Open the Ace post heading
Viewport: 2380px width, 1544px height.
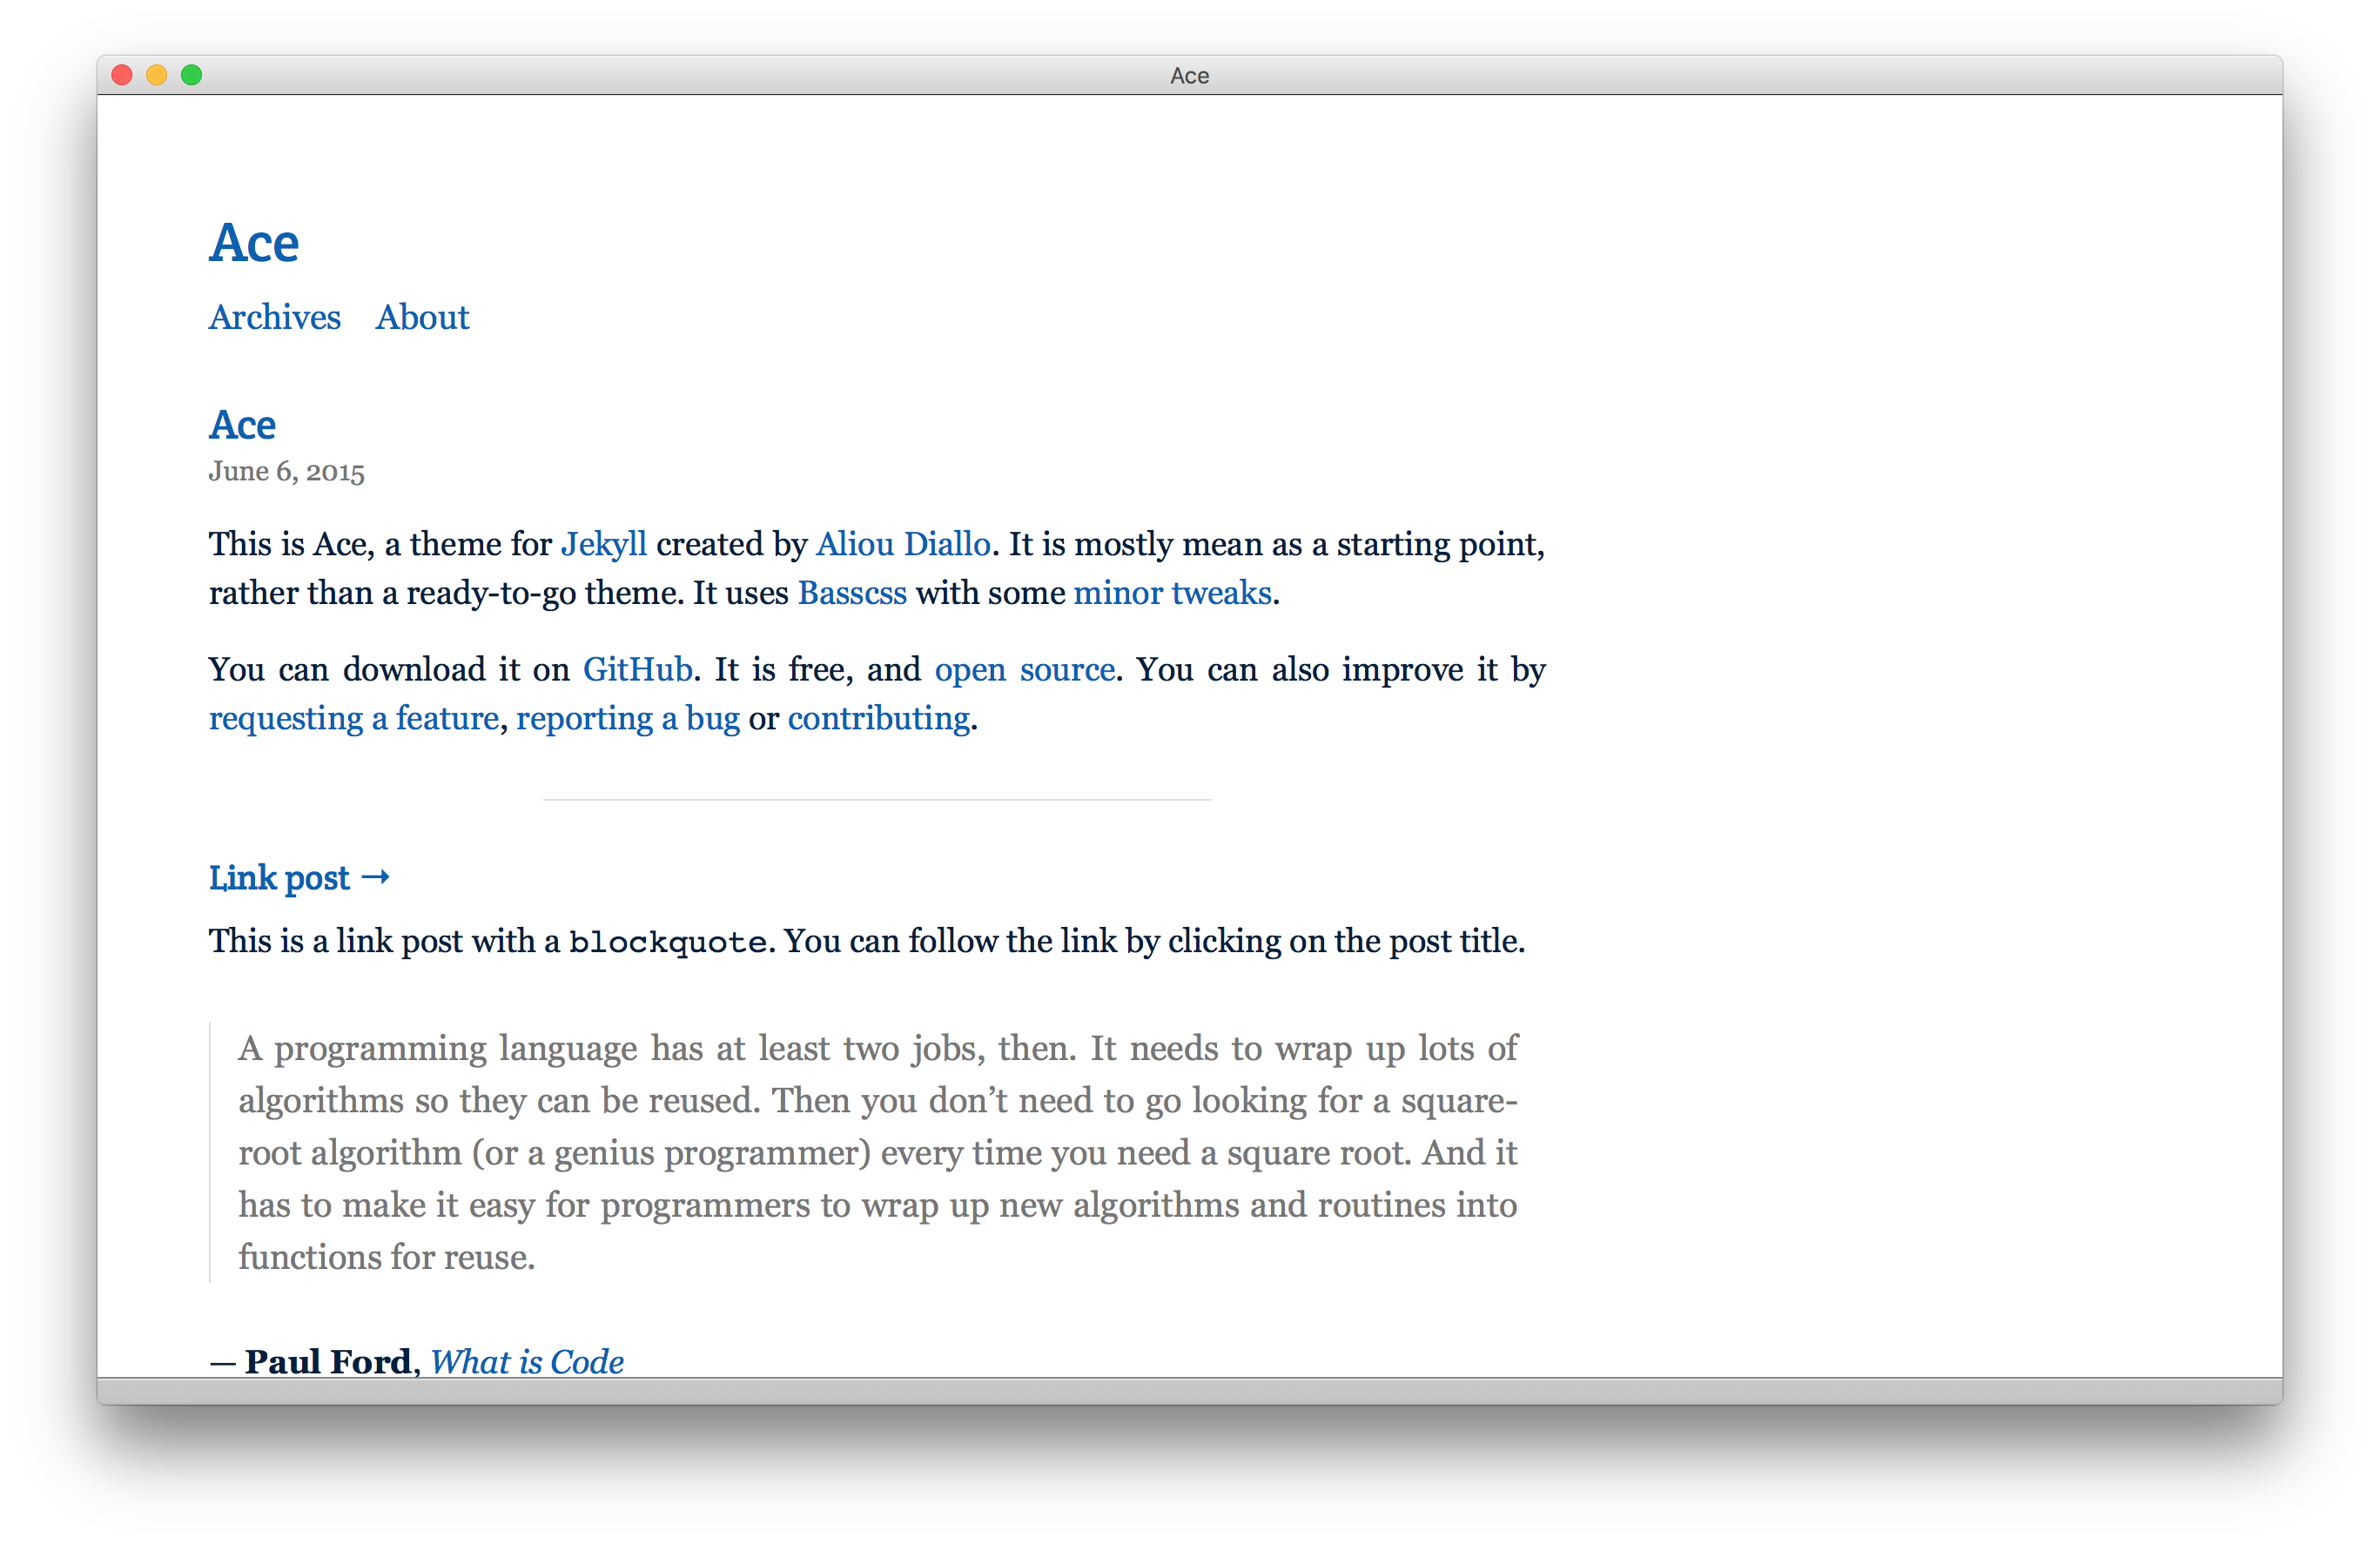point(241,425)
